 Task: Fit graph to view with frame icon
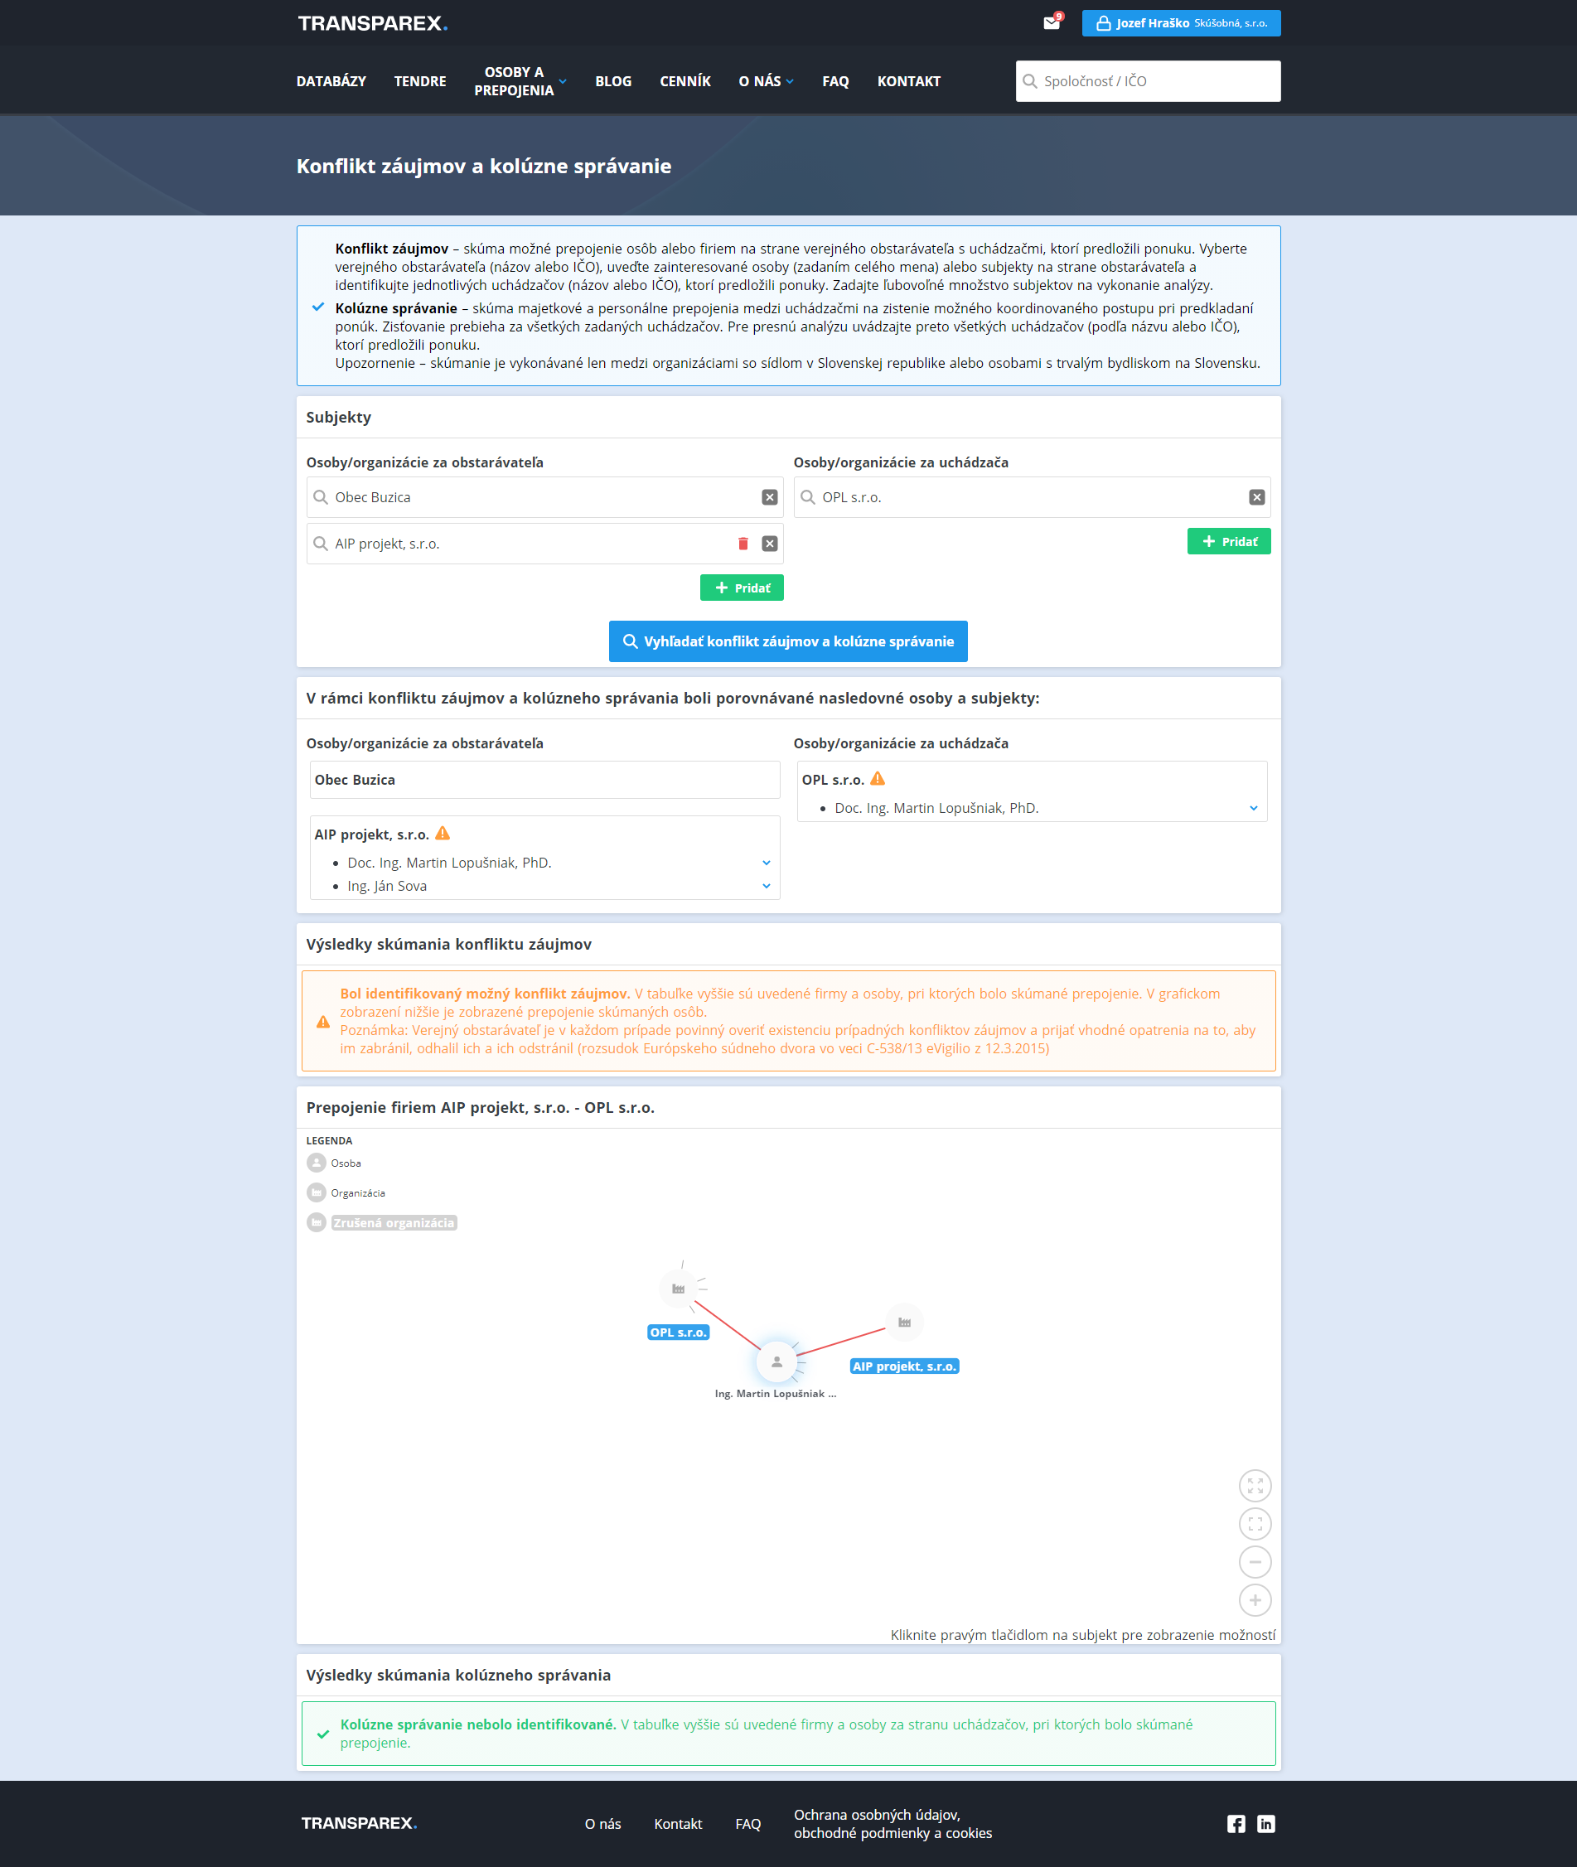(1255, 1524)
